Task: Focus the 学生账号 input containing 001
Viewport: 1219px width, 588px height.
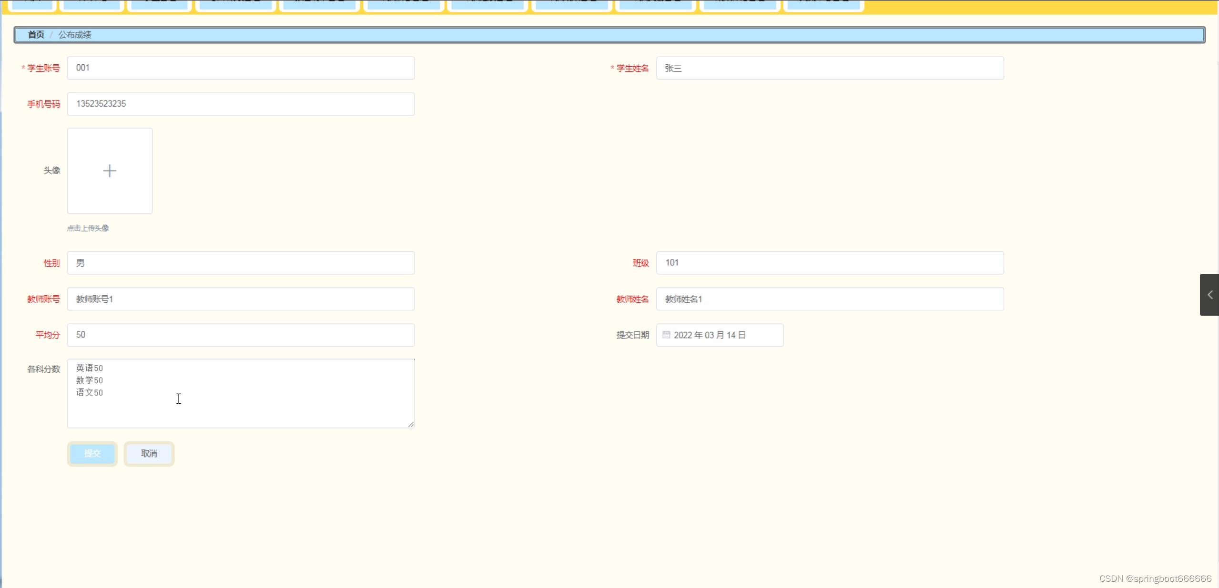Action: coord(241,68)
